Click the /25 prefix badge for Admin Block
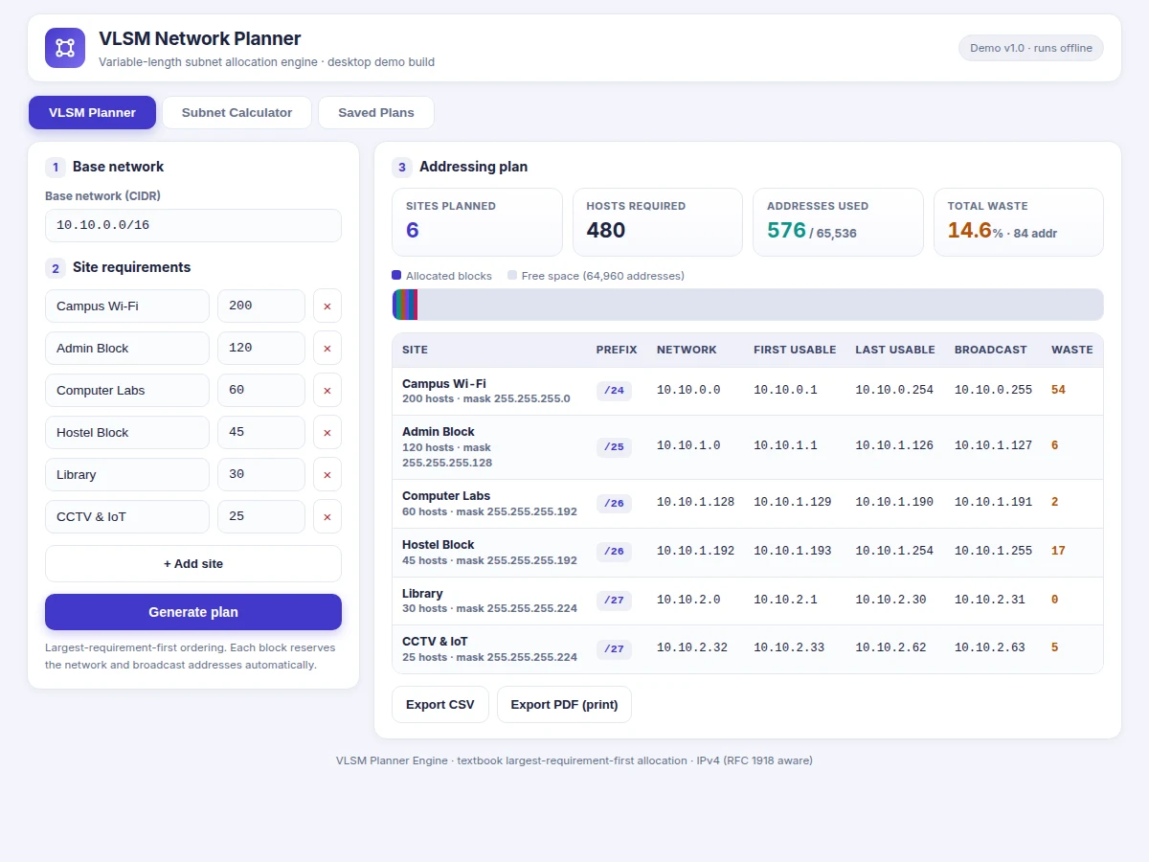The image size is (1149, 862). [x=614, y=447]
